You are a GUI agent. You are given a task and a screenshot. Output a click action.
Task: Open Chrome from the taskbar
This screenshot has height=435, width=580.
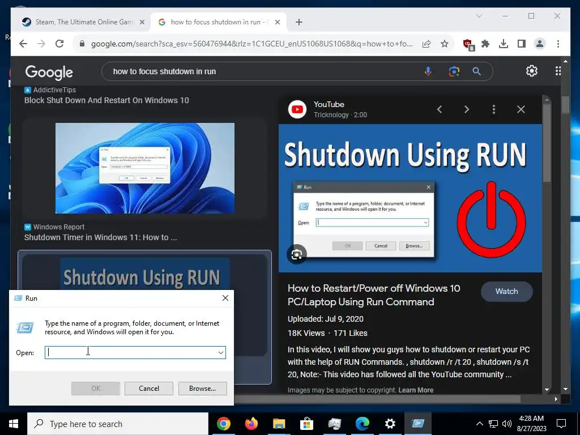(x=223, y=424)
